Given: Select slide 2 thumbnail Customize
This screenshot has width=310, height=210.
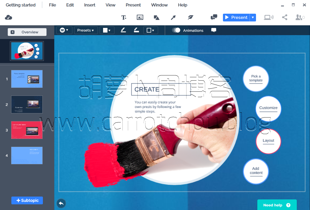Looking at the screenshot, I should pyautogui.click(x=27, y=104).
